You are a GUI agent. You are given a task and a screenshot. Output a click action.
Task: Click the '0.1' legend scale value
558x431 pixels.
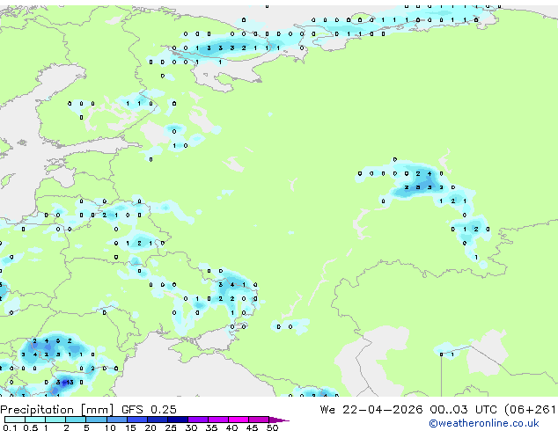coord(10,427)
